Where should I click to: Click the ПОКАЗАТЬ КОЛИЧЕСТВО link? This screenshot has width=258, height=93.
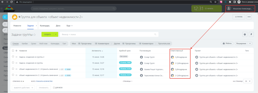(44, 81)
